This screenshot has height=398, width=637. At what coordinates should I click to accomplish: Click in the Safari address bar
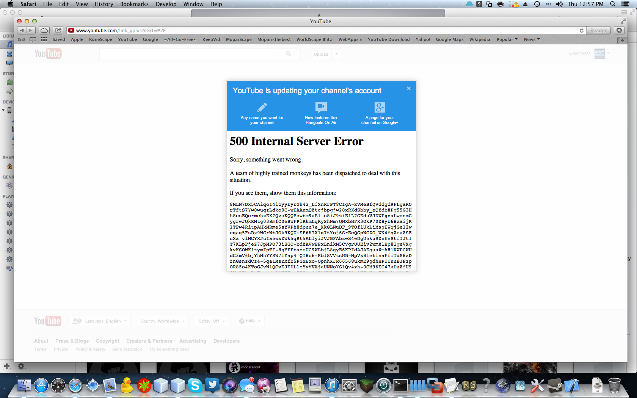point(326,30)
